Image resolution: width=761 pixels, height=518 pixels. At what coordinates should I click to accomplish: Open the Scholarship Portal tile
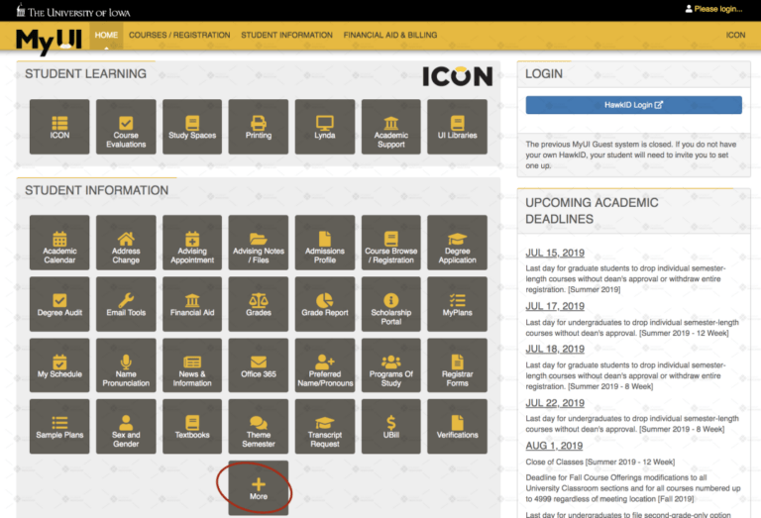pos(391,304)
